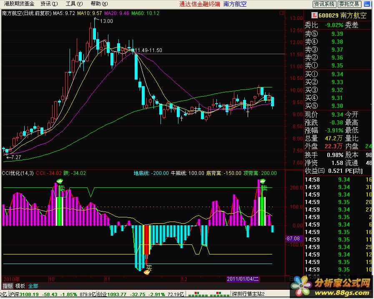Click the red-green market breadth indicator icon

point(208,294)
